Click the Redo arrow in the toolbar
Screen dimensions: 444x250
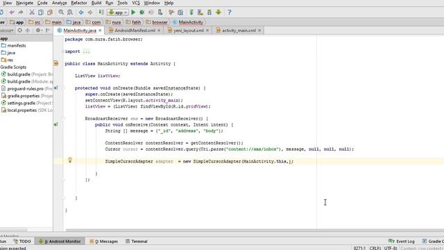click(21, 12)
